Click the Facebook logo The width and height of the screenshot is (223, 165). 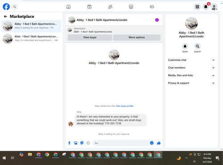tap(6, 7)
